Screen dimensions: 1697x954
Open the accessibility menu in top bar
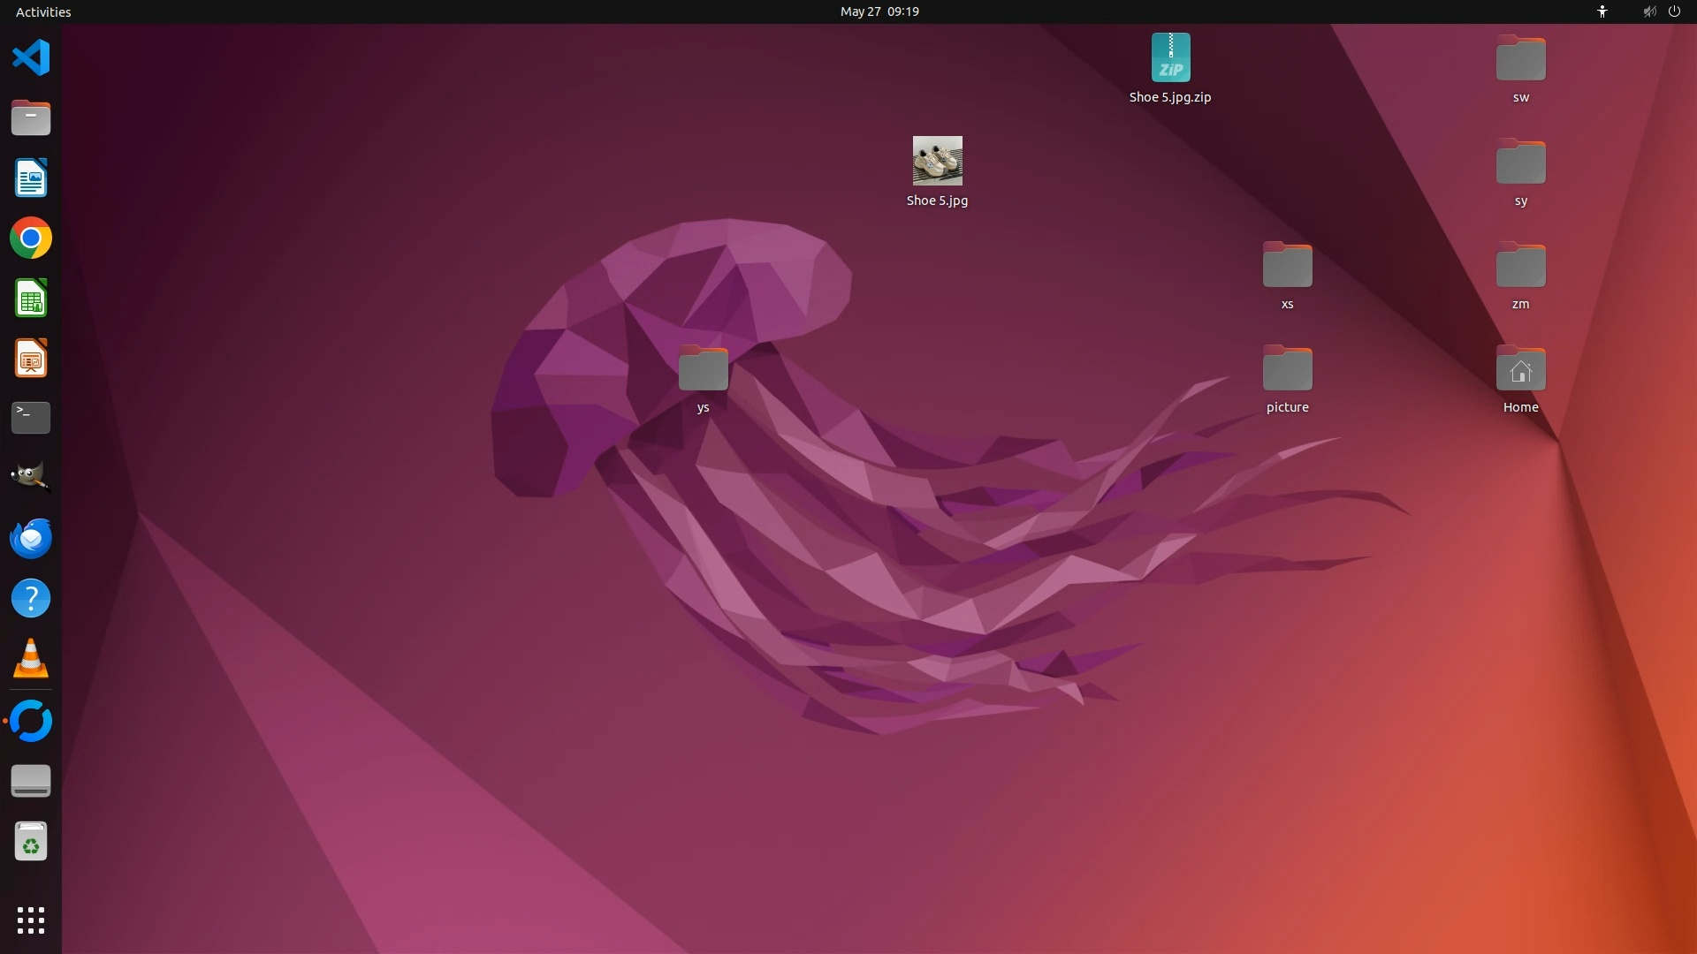point(1602,11)
